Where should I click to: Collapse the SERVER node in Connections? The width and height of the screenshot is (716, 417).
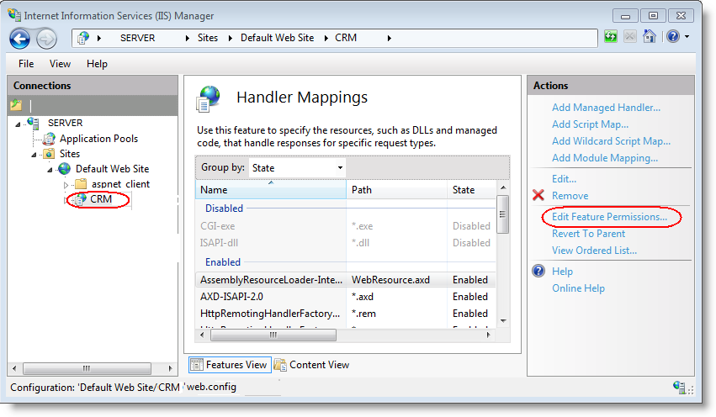coord(19,124)
